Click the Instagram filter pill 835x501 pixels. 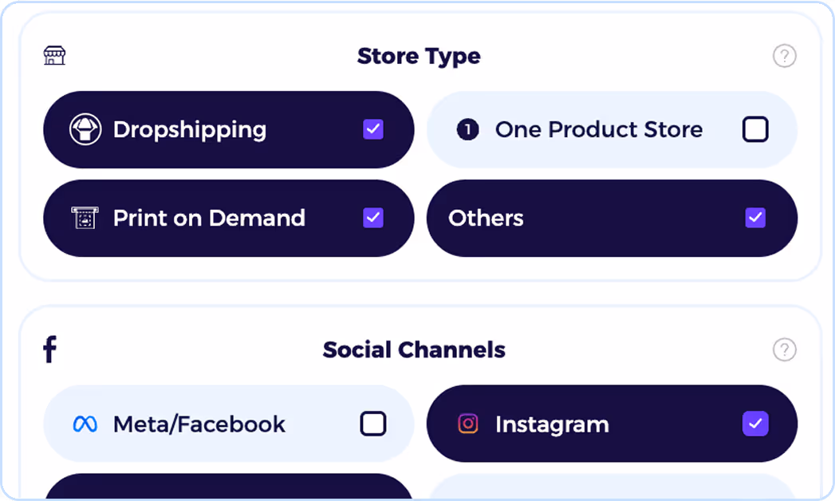click(x=550, y=424)
